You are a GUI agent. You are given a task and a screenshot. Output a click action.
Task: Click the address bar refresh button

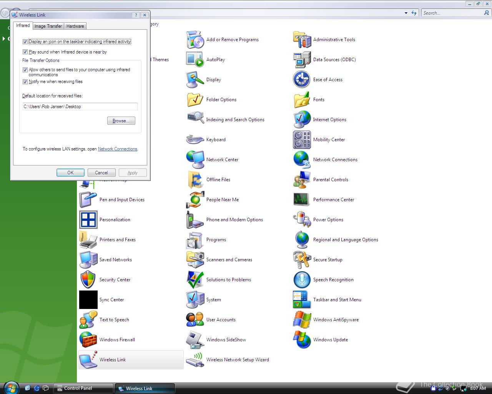click(414, 13)
